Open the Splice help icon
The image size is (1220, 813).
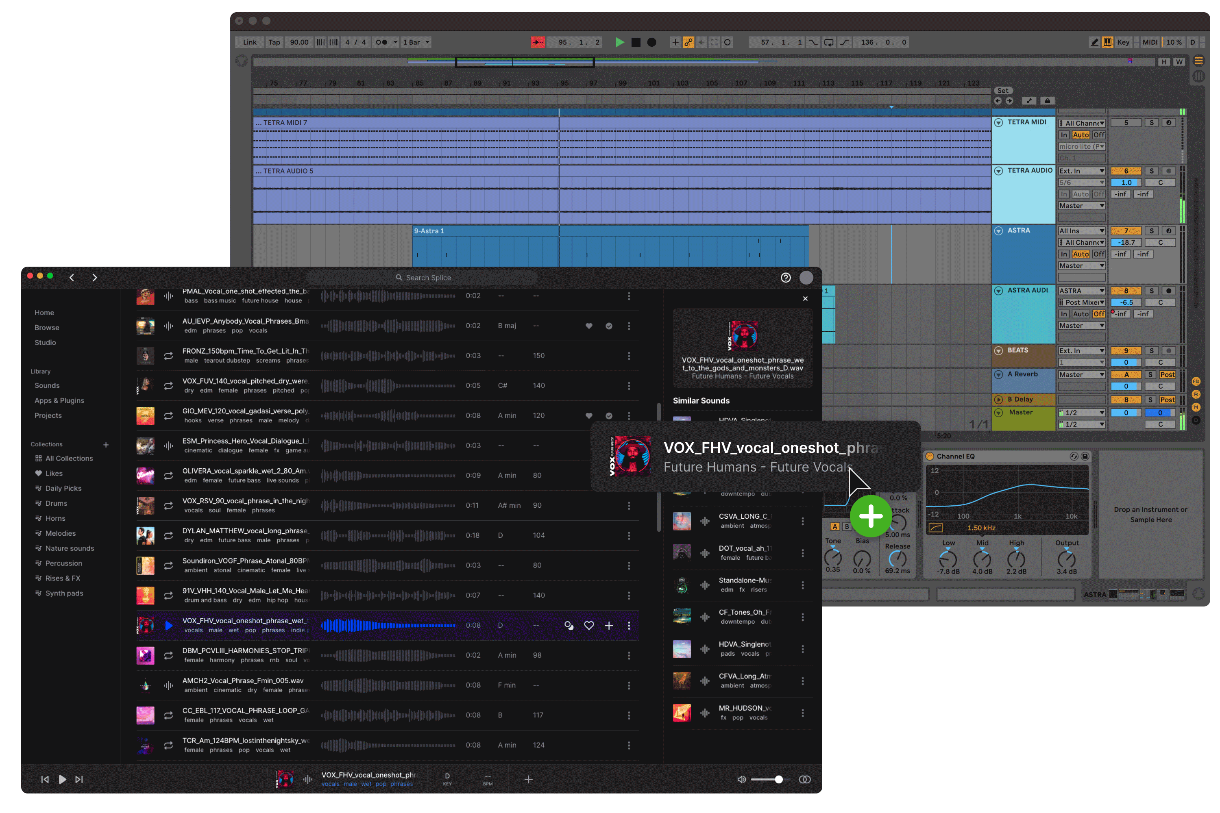coord(785,278)
